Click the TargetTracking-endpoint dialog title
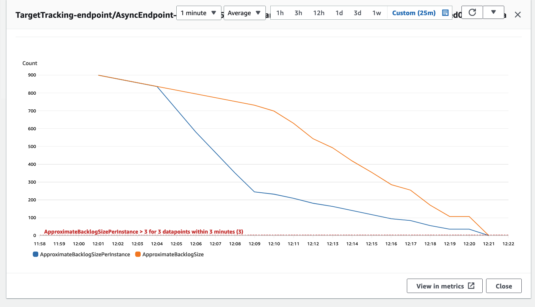This screenshot has height=307, width=535. coord(96,15)
